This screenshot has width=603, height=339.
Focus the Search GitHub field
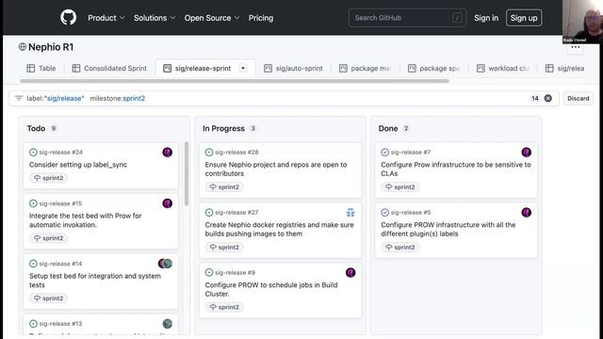pyautogui.click(x=407, y=18)
